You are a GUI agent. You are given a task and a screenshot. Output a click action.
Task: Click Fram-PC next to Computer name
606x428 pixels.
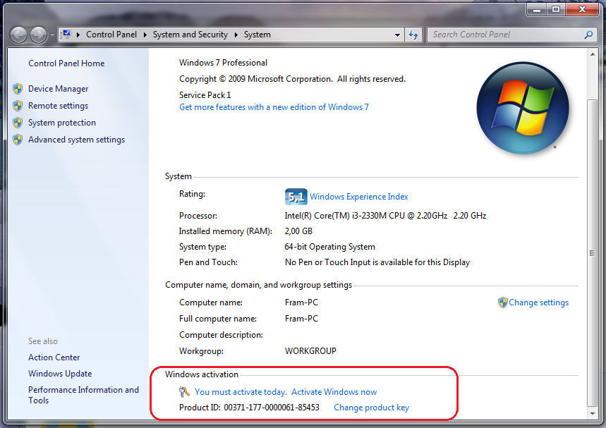pos(301,302)
